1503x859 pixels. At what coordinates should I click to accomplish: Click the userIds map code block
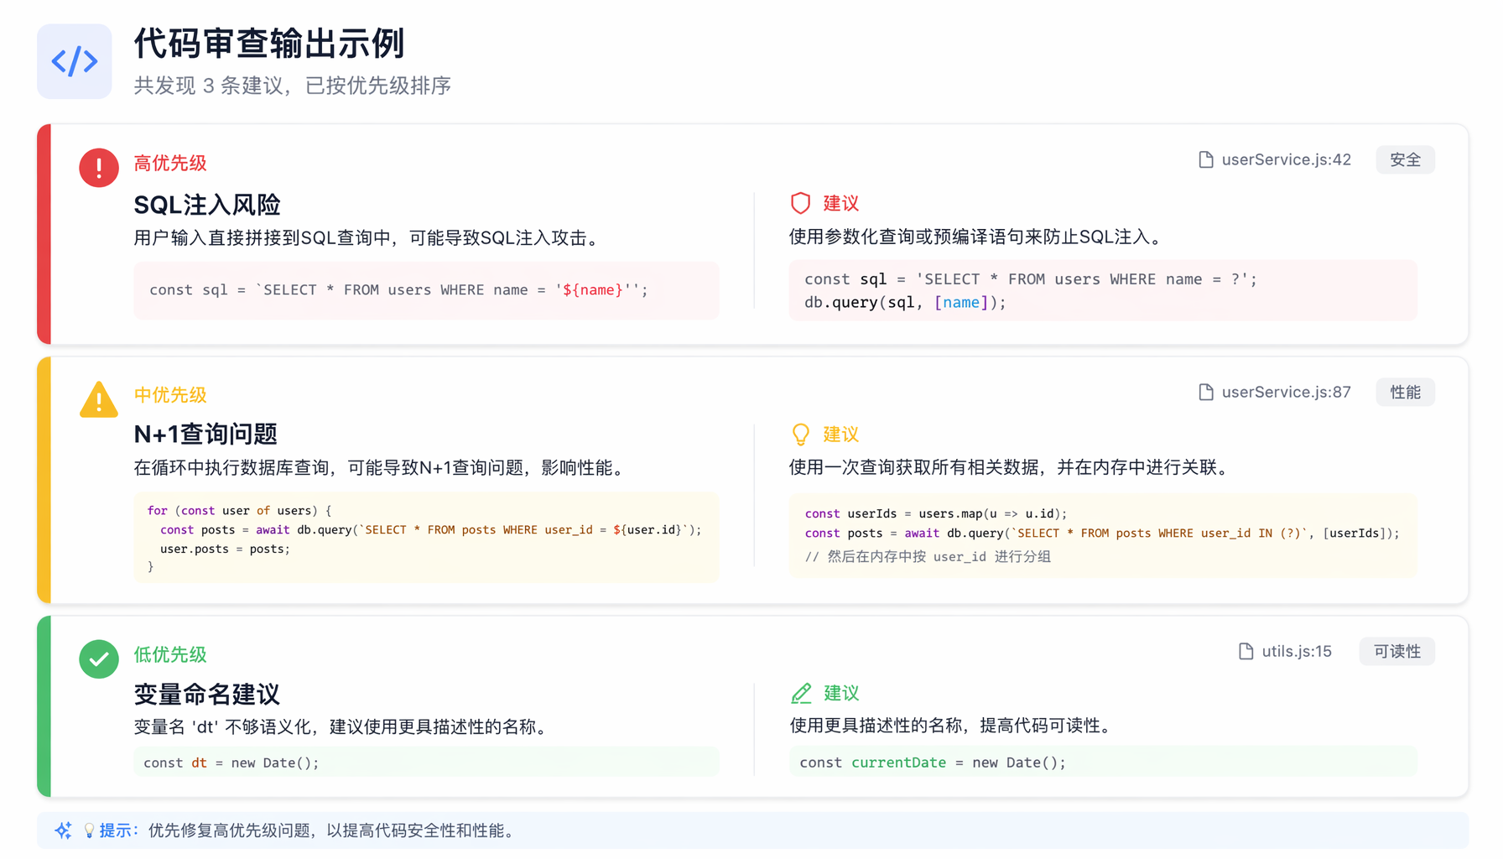pyautogui.click(x=1102, y=535)
